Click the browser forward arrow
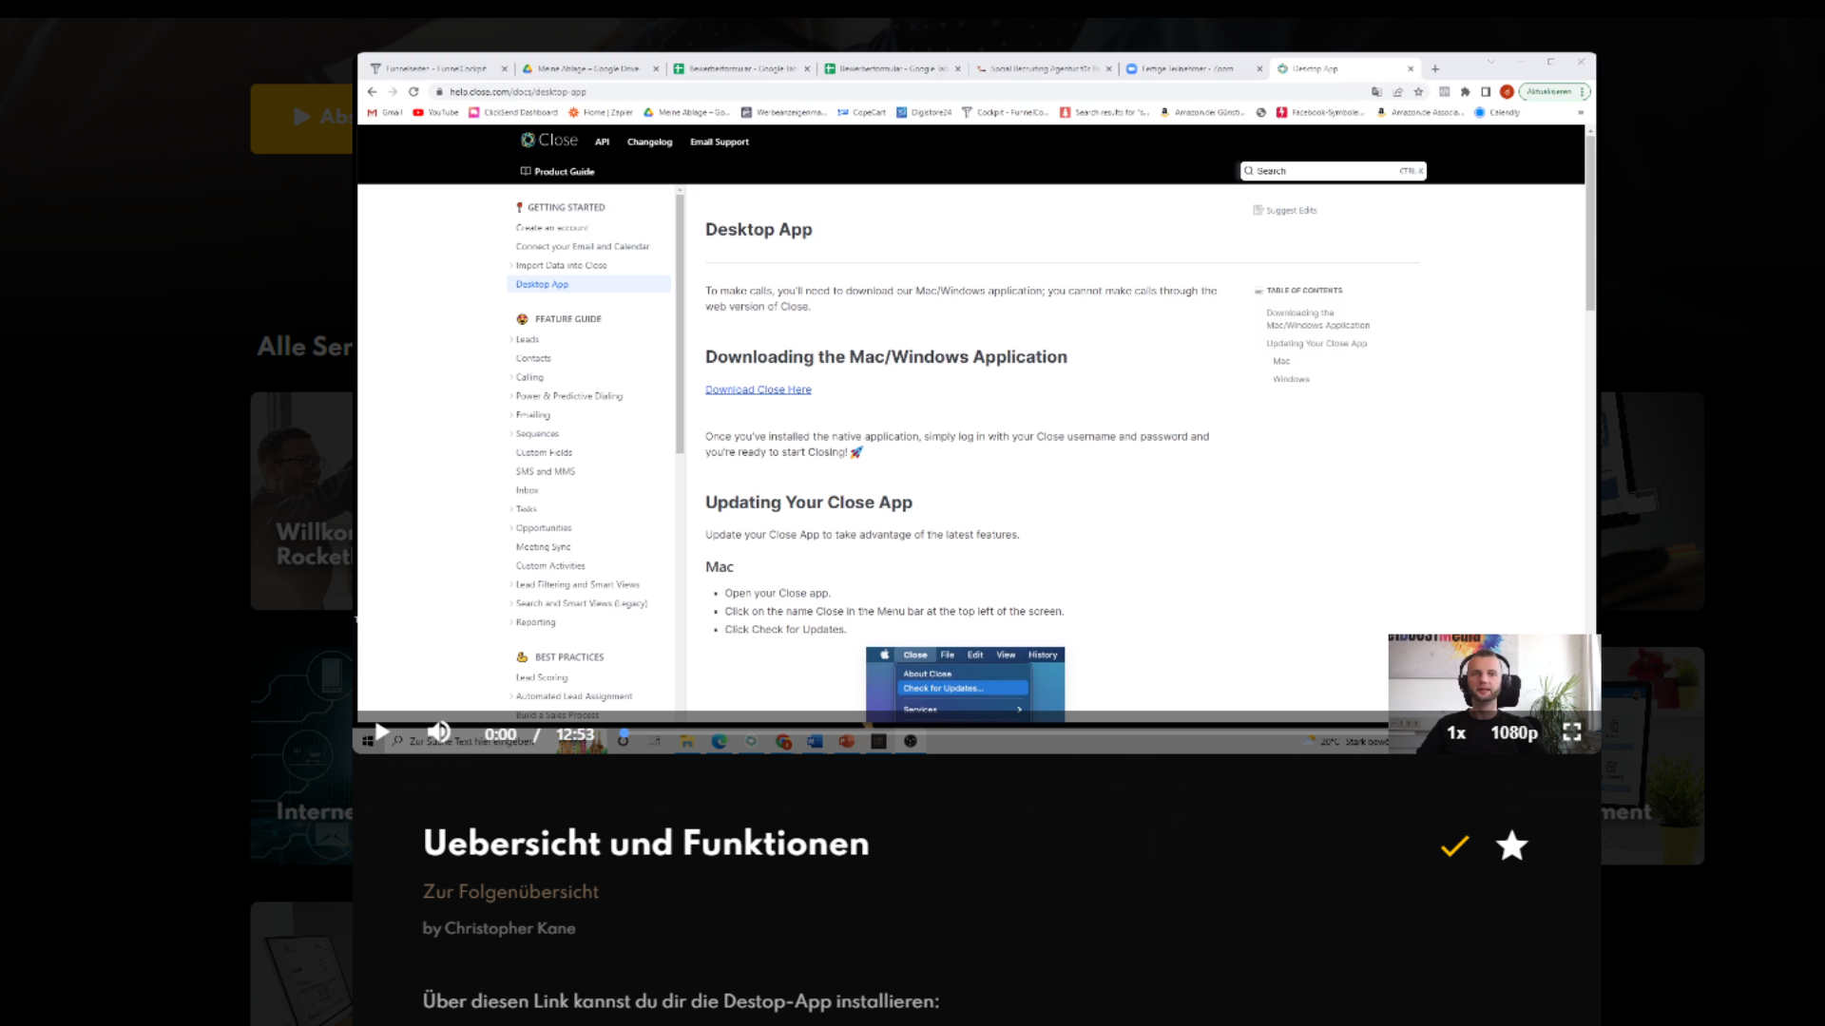1825x1026 pixels. (393, 92)
